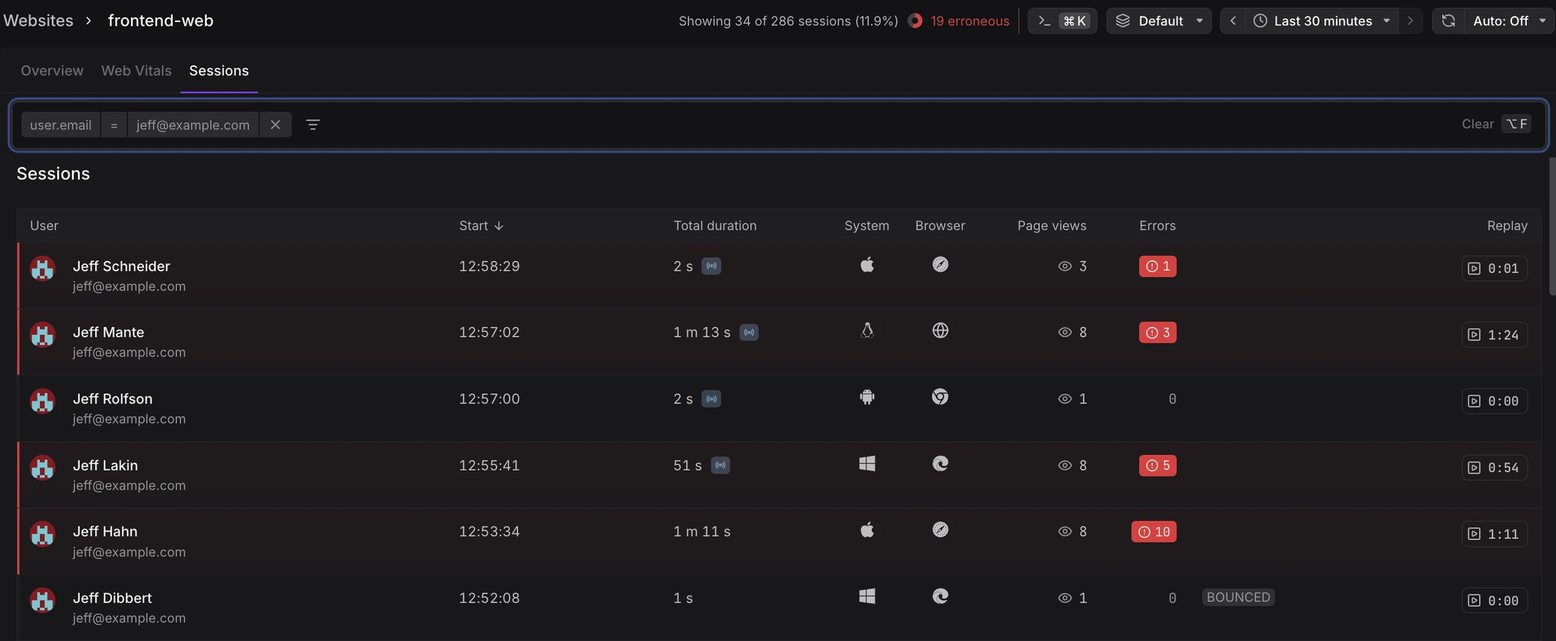Play Jeff Hahn's 1:11 session replay
The width and height of the screenshot is (1556, 641).
(x=1494, y=534)
